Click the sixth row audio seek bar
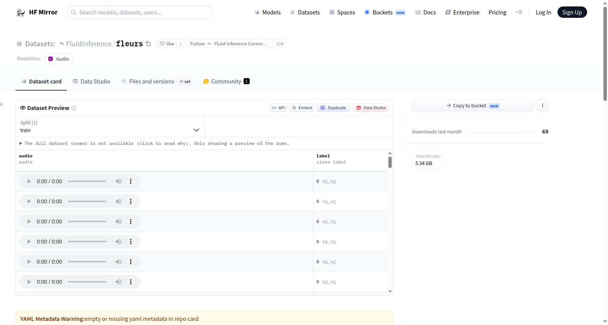608x325 pixels. (x=87, y=282)
